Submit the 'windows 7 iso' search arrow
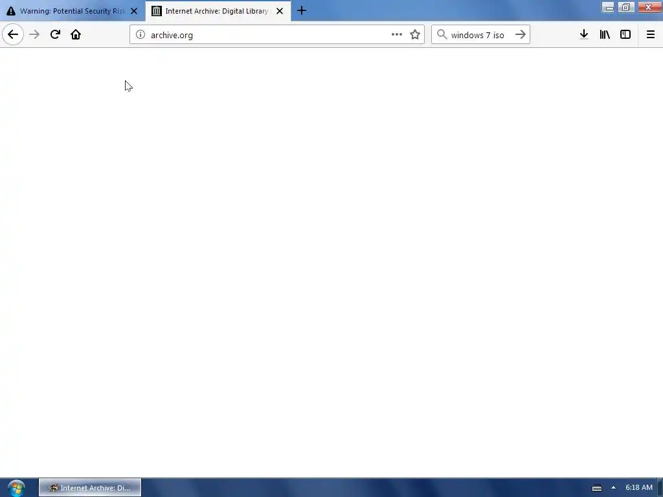The image size is (663, 497). [x=521, y=35]
